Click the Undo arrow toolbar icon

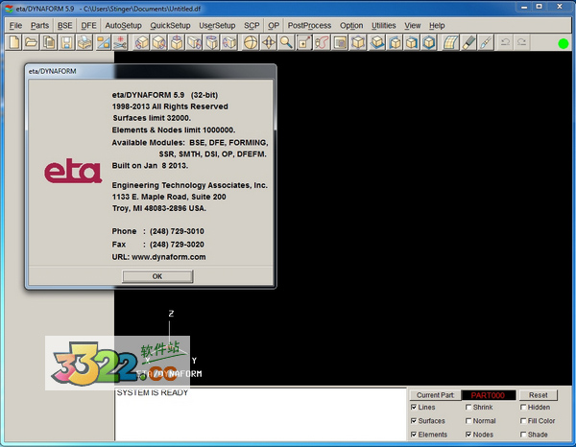pos(505,42)
